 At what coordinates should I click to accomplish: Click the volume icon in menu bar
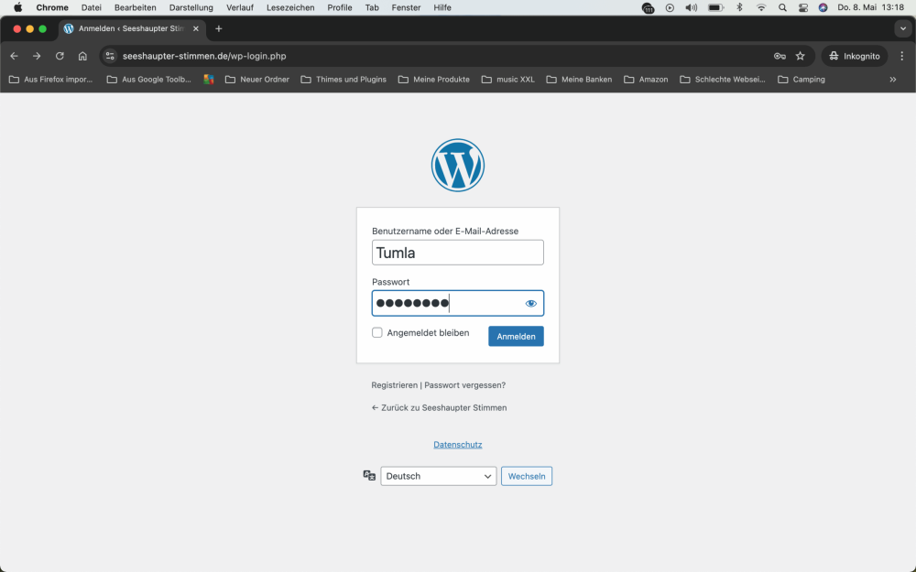(691, 7)
